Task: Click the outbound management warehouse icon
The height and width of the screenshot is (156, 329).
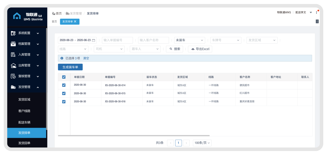Action: (x=13, y=65)
